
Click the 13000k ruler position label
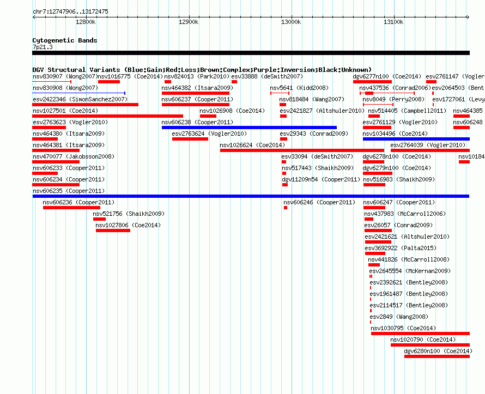tap(291, 22)
